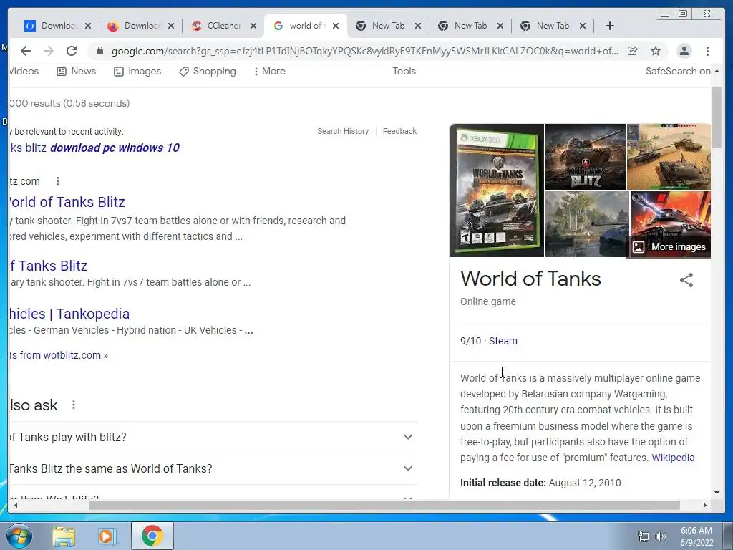Click the Feedback link
This screenshot has height=550, width=733.
tap(399, 132)
